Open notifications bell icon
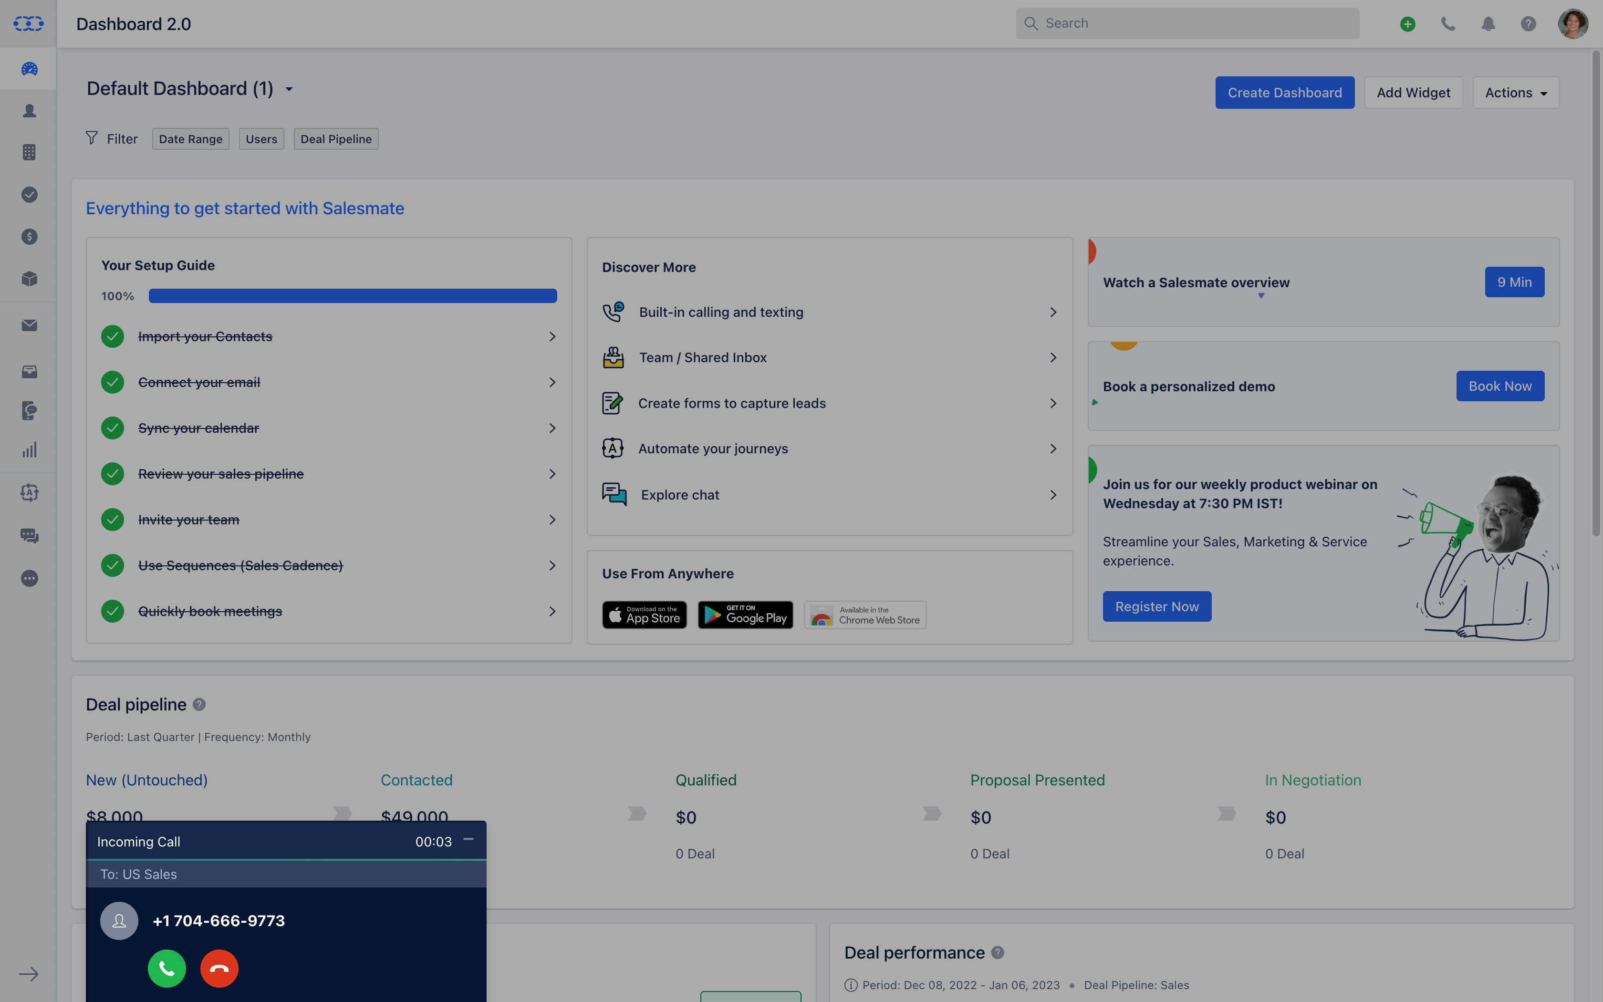Image resolution: width=1603 pixels, height=1002 pixels. pos(1488,24)
